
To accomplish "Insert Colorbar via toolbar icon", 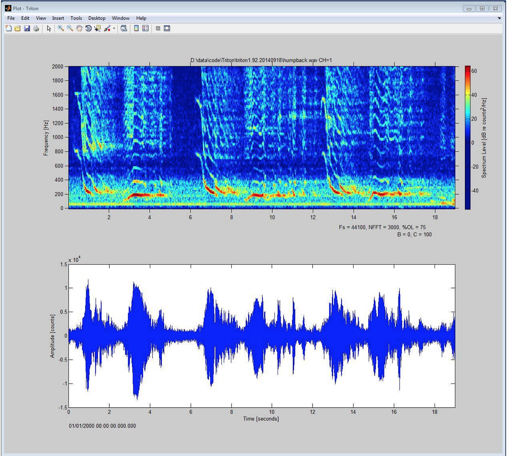I will point(137,28).
